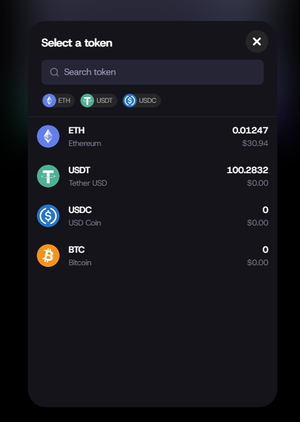This screenshot has width=300, height=422.
Task: Select the USDC quick-pick chip
Action: pyautogui.click(x=141, y=101)
